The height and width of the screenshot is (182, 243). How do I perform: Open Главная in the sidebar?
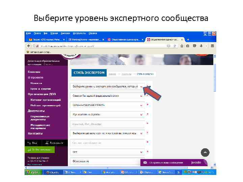(x=34, y=72)
